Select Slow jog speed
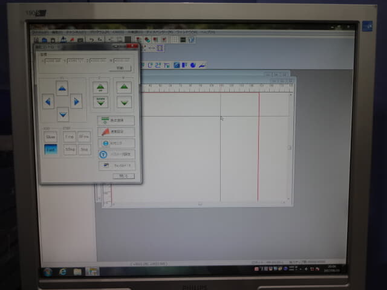 click(x=51, y=137)
